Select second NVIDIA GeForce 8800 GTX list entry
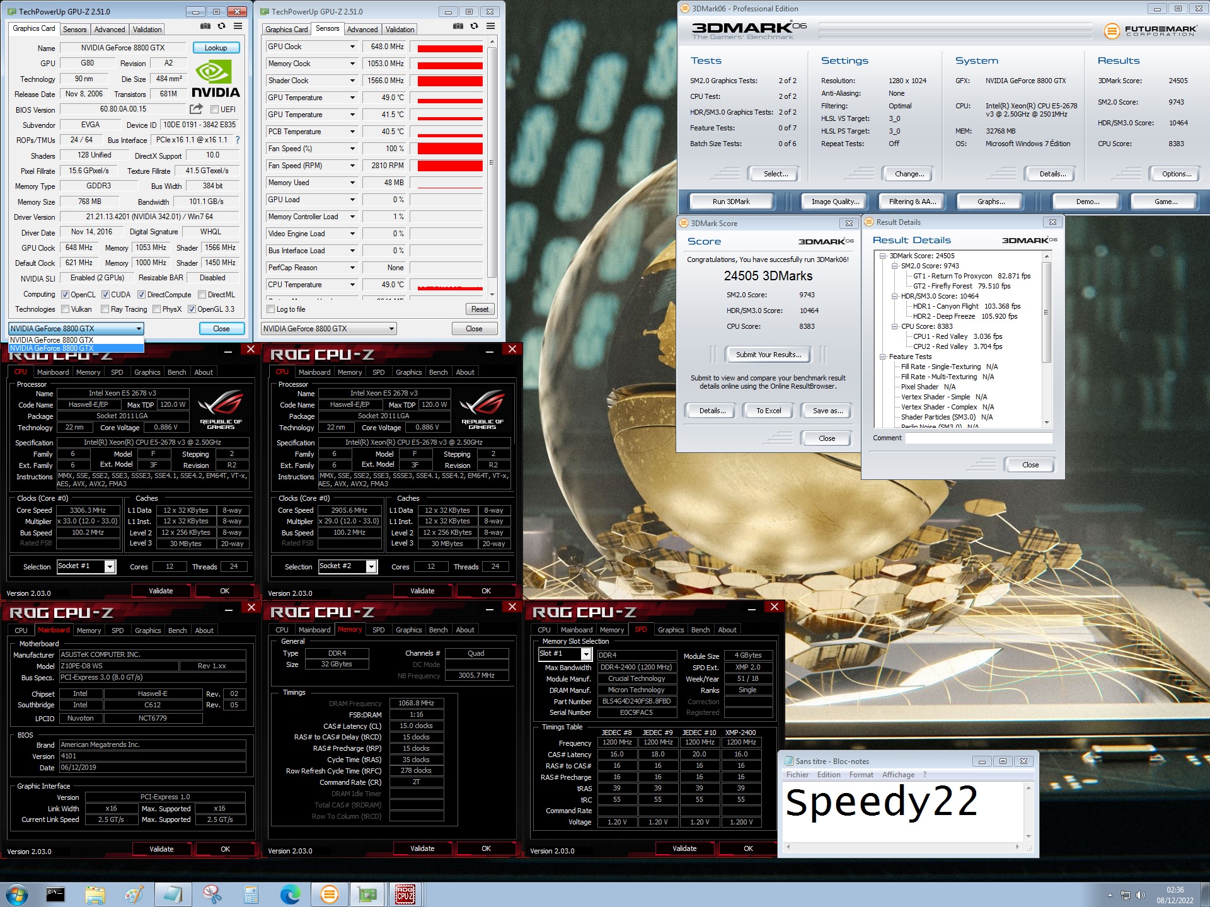This screenshot has width=1210, height=907. click(x=76, y=348)
